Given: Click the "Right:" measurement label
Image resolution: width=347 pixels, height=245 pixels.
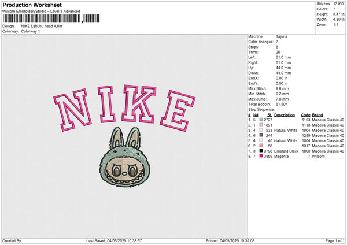Looking at the screenshot, I should click(x=253, y=62).
